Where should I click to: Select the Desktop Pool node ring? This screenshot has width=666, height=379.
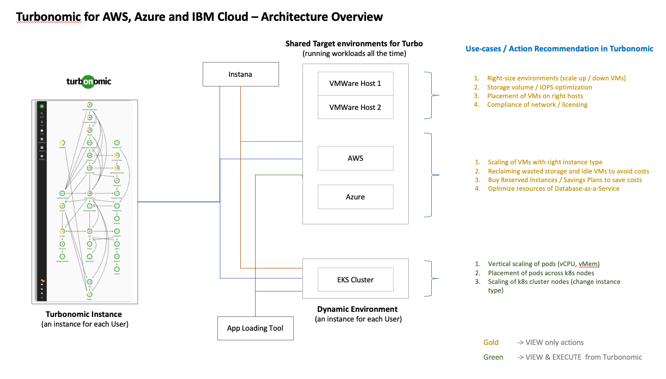(x=117, y=206)
